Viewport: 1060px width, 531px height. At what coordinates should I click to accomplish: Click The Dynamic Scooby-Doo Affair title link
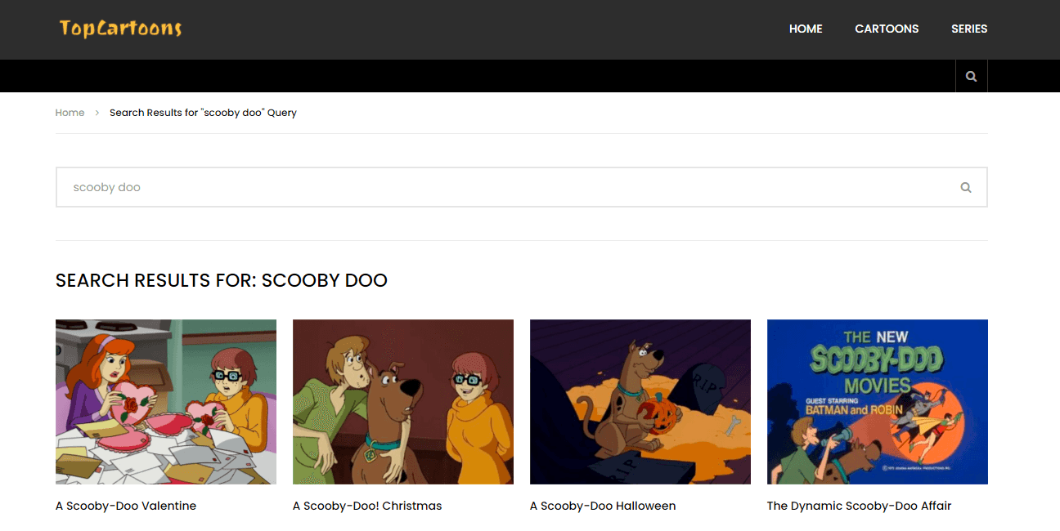pos(859,506)
